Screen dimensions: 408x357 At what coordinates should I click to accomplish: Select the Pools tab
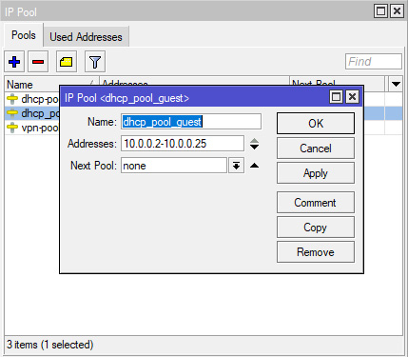coord(24,35)
